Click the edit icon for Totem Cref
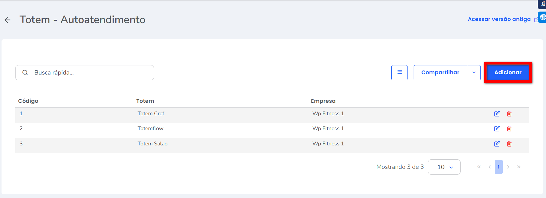Viewport: 546px width, 198px height. (x=497, y=114)
